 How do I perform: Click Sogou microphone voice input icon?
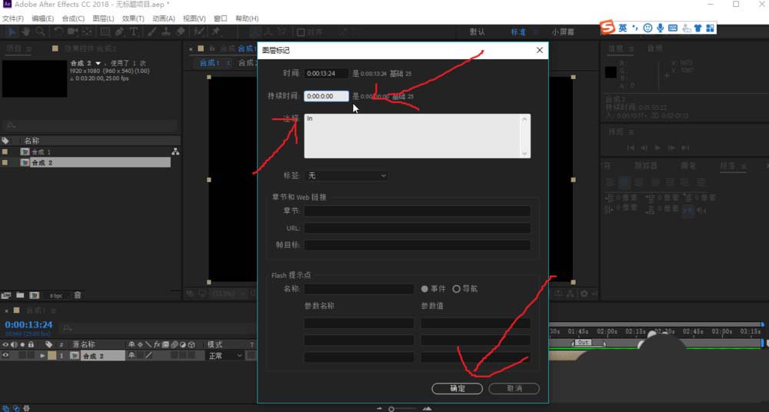coord(660,28)
